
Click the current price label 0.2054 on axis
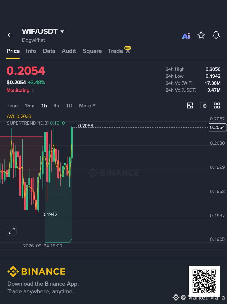click(x=217, y=127)
